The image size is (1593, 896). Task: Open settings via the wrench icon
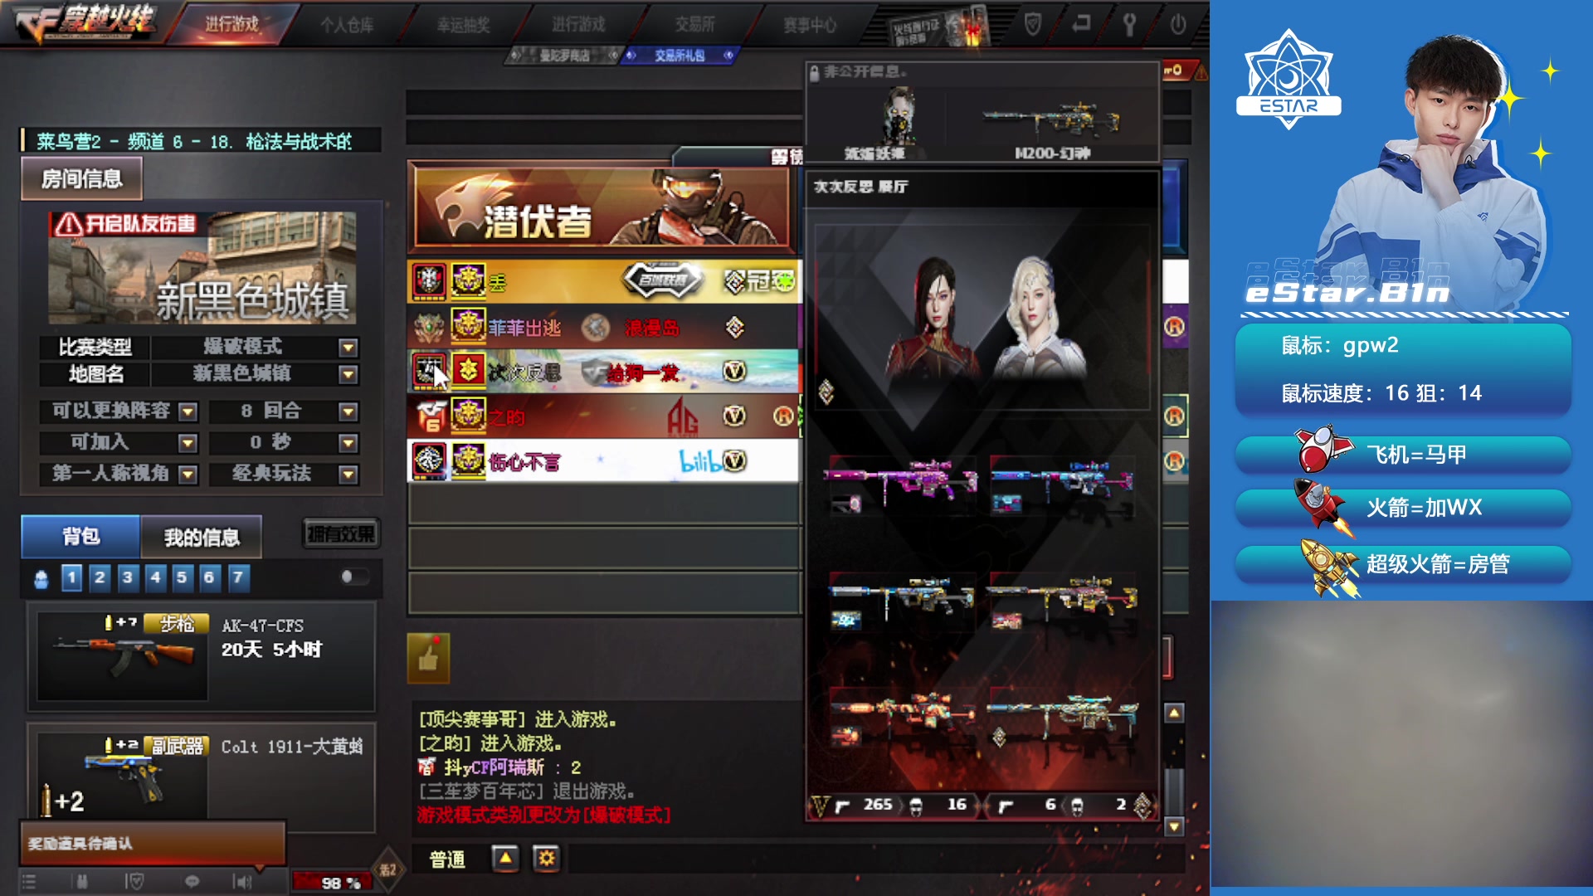tap(1129, 24)
